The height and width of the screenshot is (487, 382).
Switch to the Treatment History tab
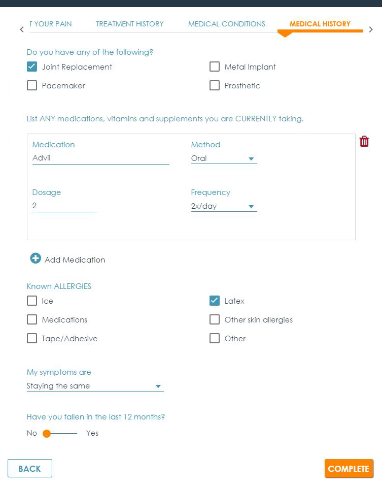130,24
